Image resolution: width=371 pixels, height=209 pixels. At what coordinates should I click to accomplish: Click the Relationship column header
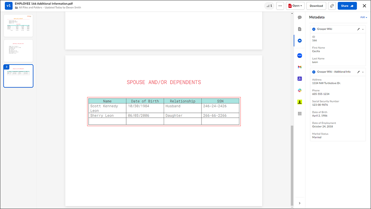click(x=183, y=101)
